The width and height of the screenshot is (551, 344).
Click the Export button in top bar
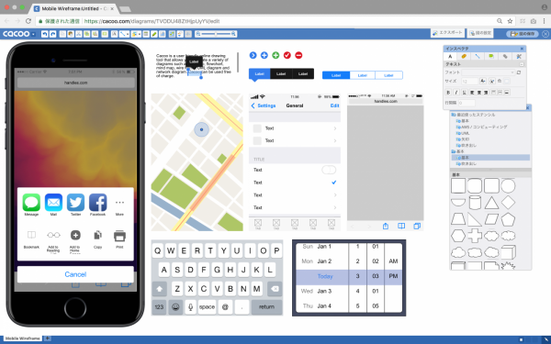tap(448, 33)
